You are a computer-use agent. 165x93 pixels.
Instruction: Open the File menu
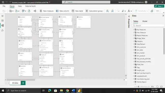click(x=4, y=6)
